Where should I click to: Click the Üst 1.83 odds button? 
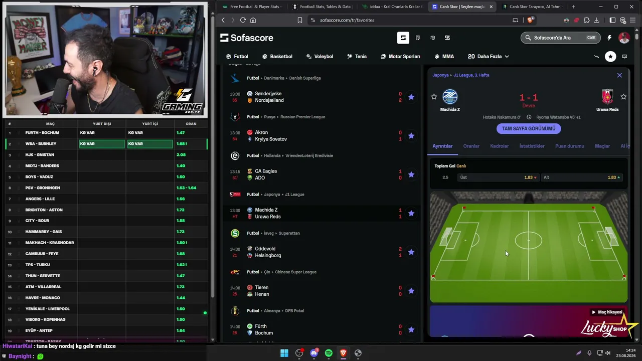pos(498,177)
